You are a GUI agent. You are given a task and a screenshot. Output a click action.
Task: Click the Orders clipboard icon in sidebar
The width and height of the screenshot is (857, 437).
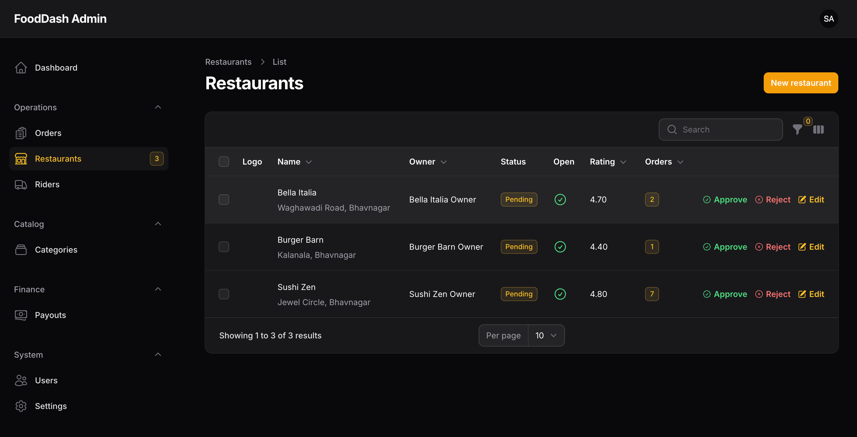(x=21, y=133)
